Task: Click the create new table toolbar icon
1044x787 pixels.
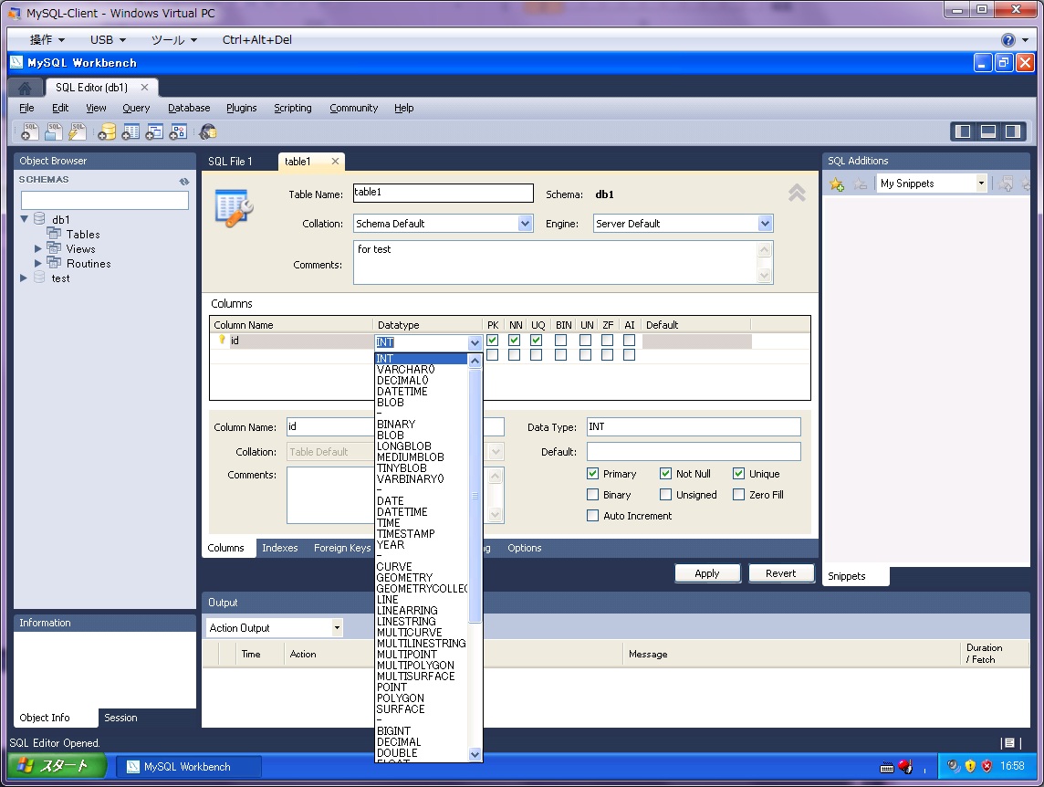Action: [130, 132]
